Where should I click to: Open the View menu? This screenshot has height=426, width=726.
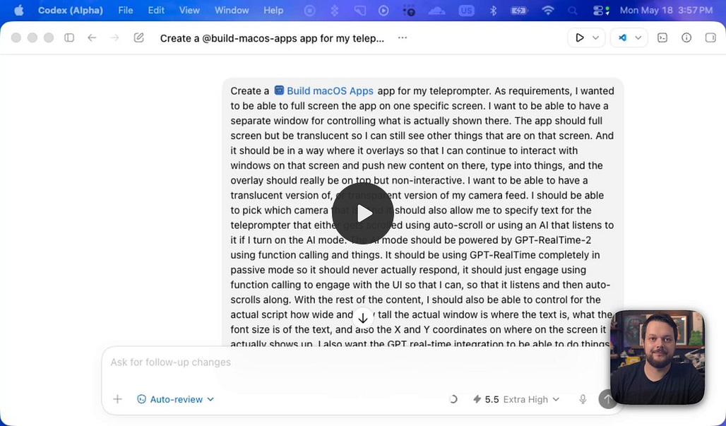tap(189, 10)
